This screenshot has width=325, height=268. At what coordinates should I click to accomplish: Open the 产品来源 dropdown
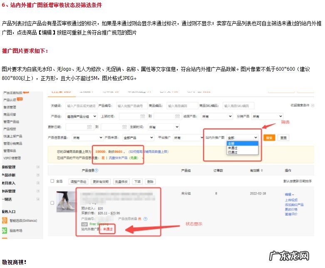tap(139, 138)
